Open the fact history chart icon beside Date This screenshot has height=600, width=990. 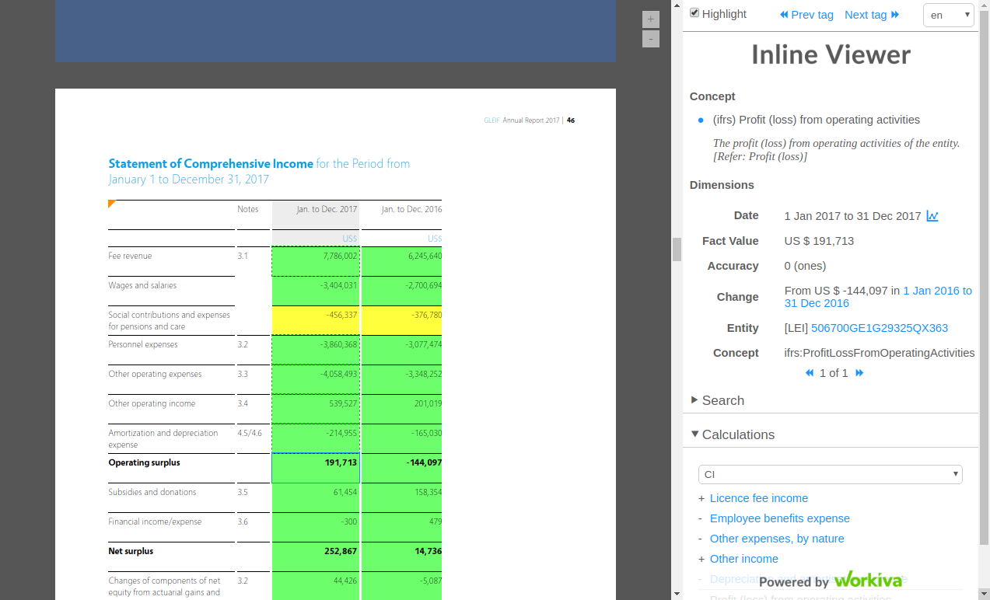[x=932, y=216]
